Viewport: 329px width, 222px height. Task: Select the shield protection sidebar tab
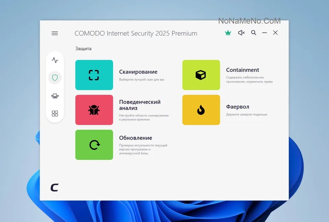coord(55,78)
